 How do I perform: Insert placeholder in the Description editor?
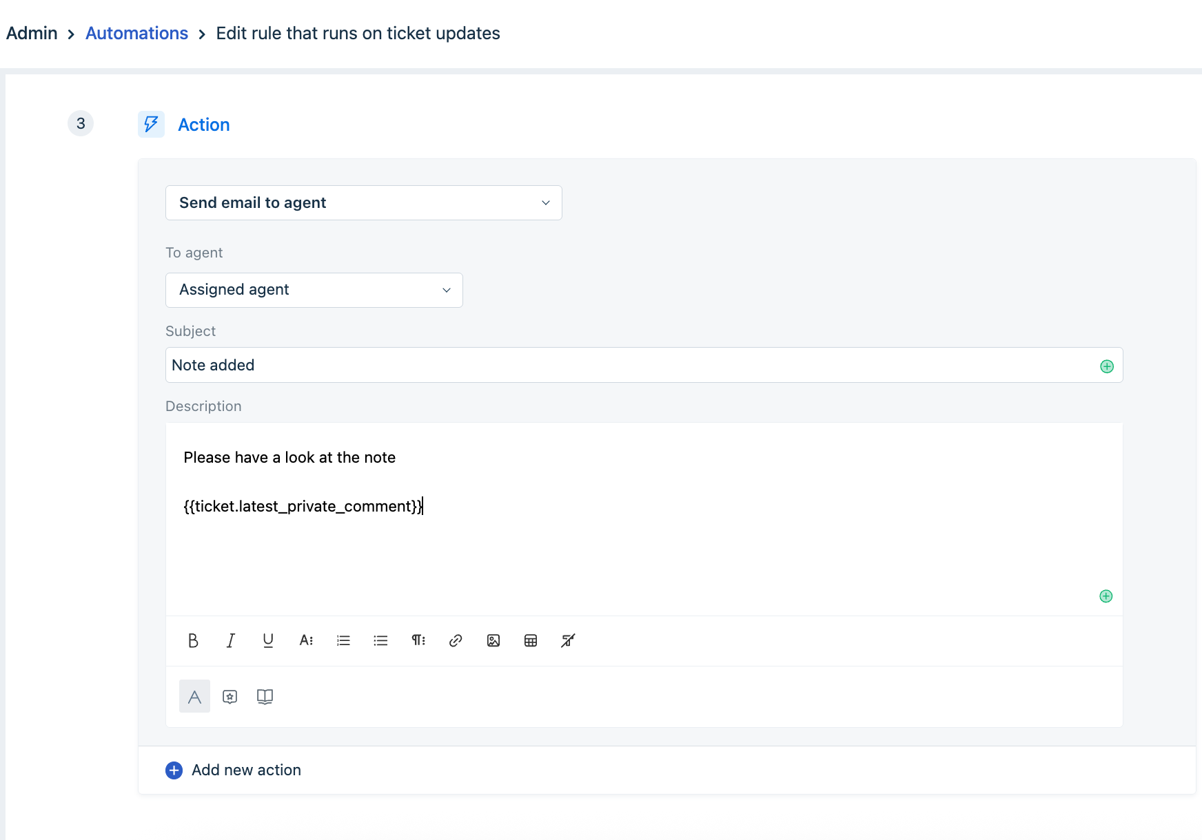1106,596
